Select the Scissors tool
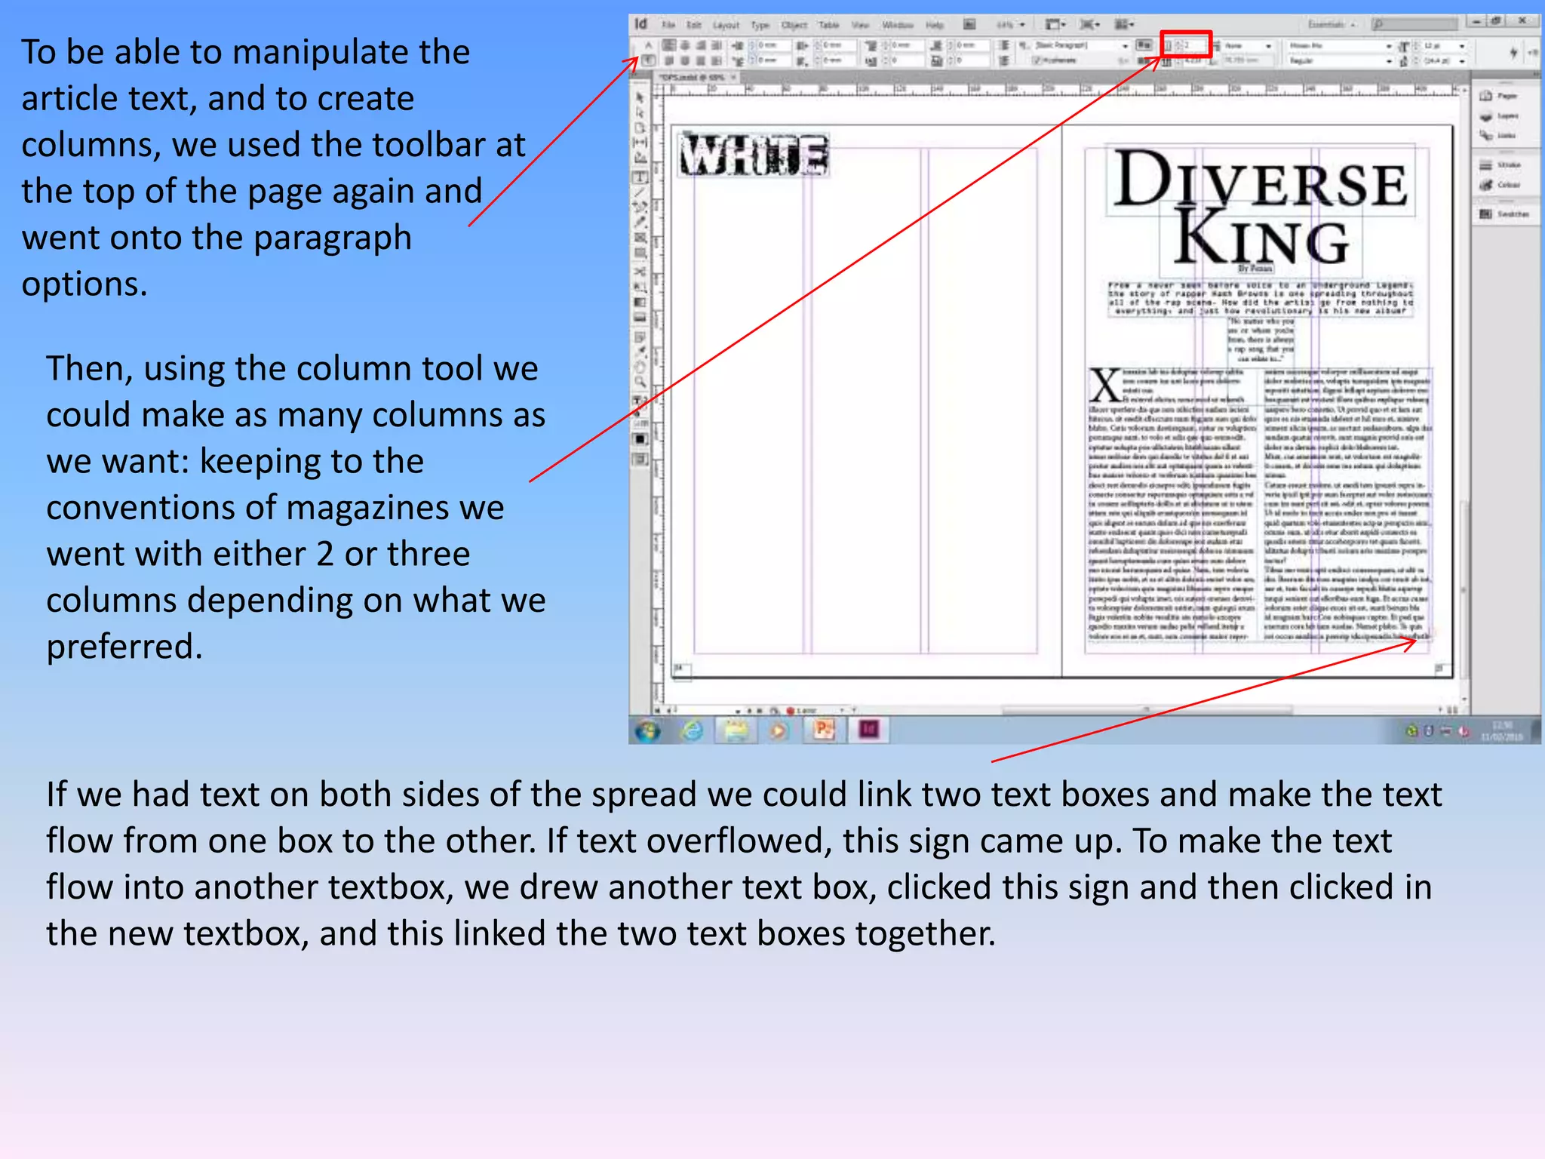 pos(640,271)
